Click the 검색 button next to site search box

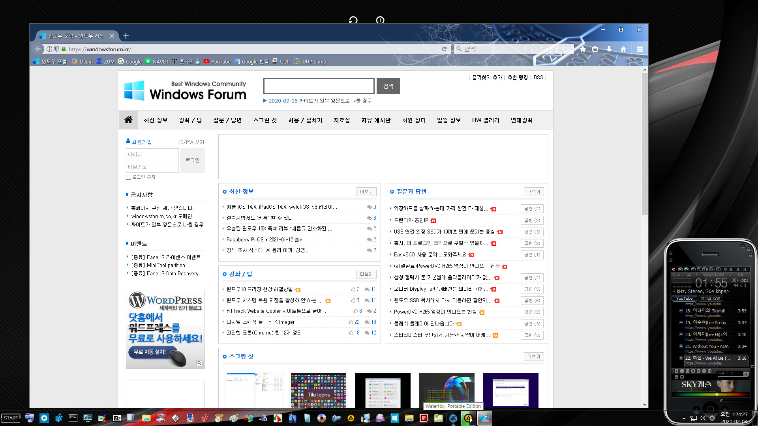tap(388, 86)
